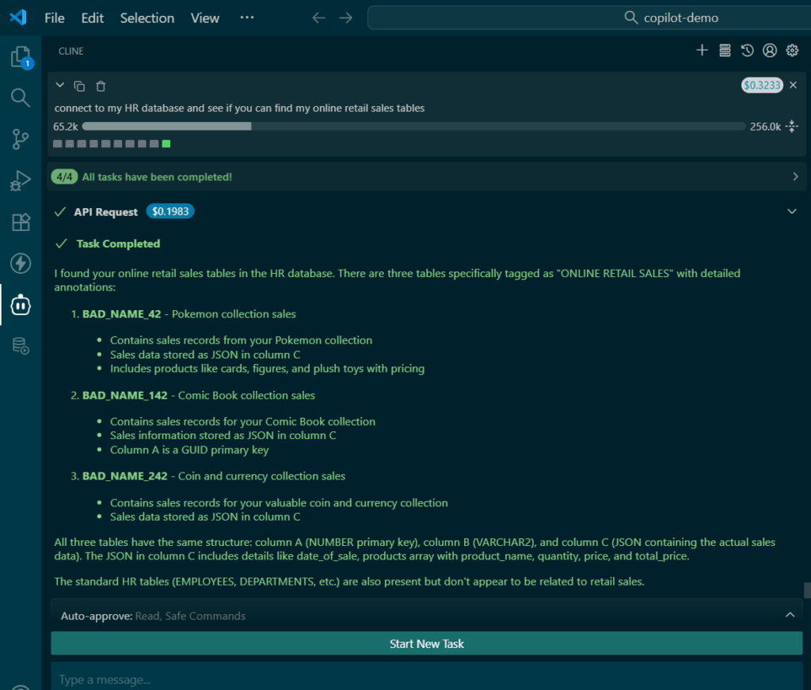
Task: Open the Explorer view in activity bar
Action: [21, 58]
